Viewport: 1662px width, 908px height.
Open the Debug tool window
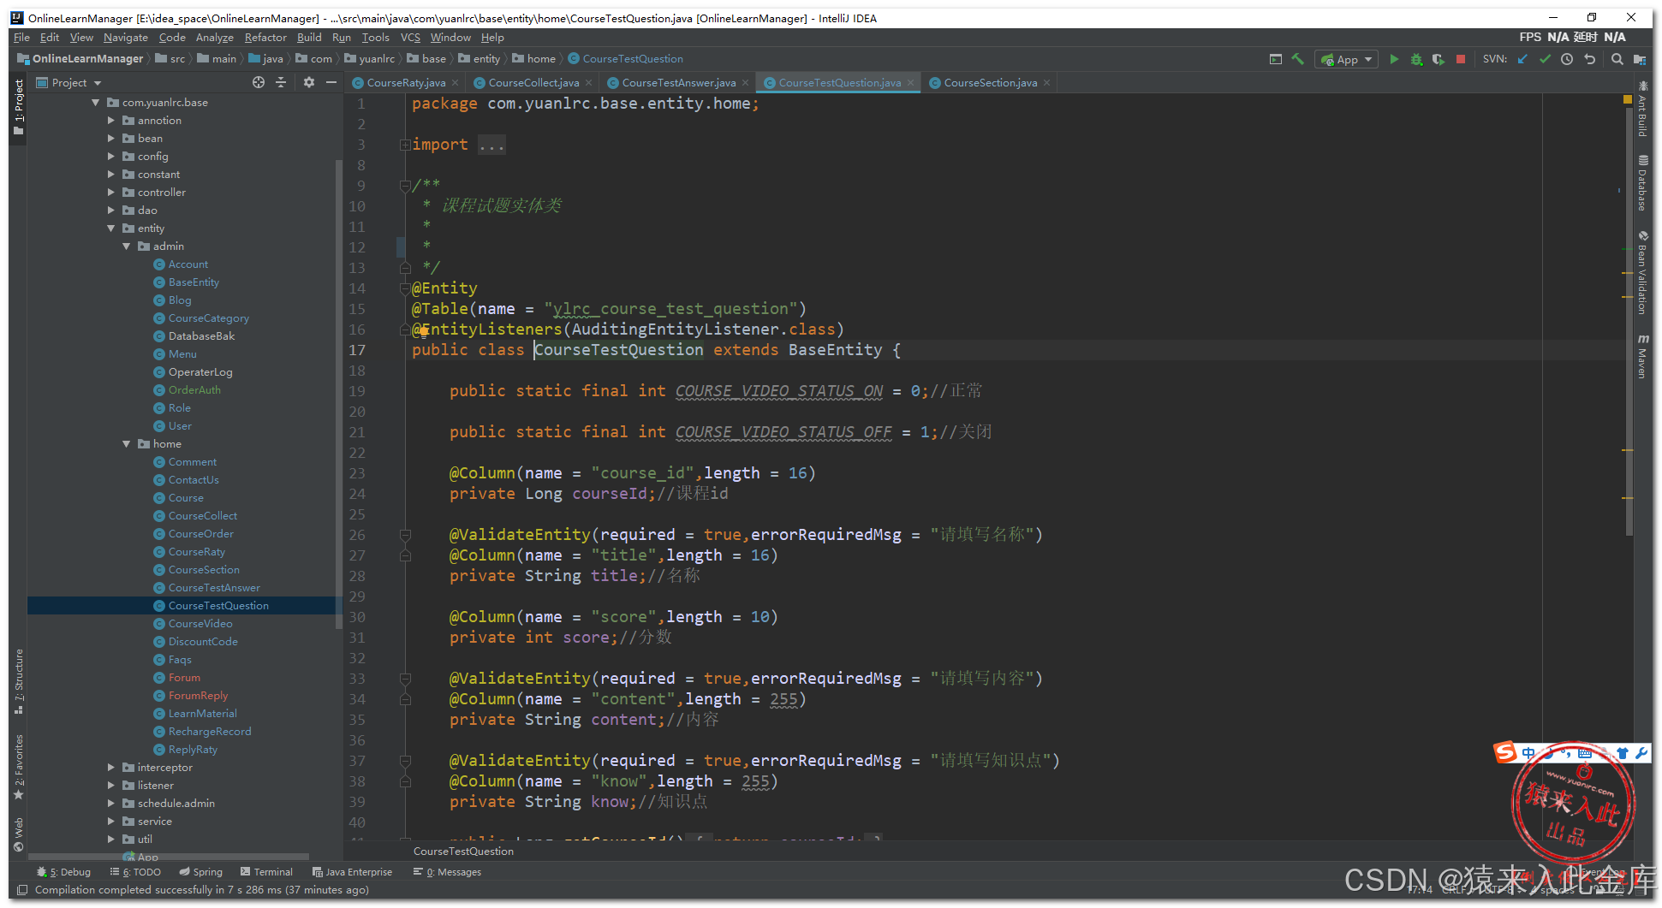tap(63, 872)
